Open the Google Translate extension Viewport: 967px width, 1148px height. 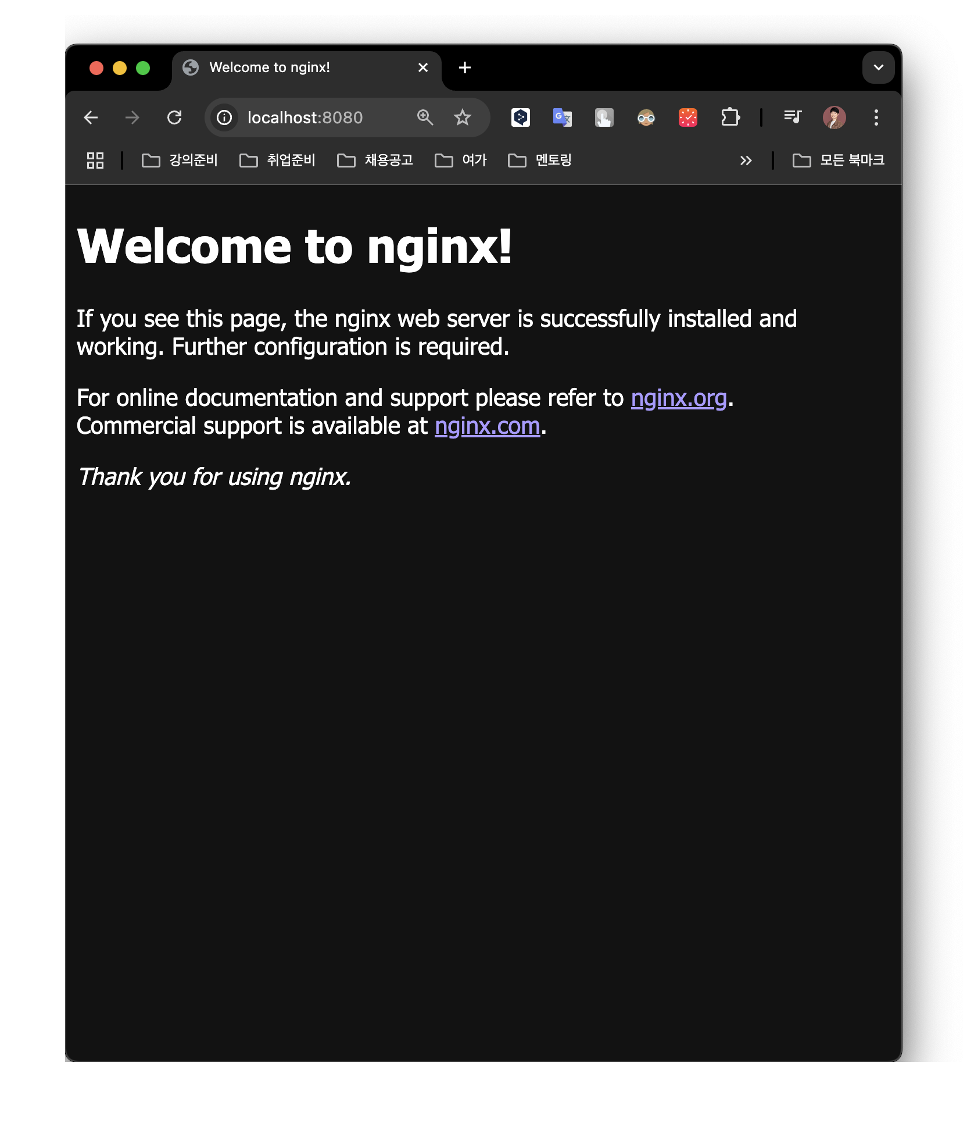pos(563,118)
